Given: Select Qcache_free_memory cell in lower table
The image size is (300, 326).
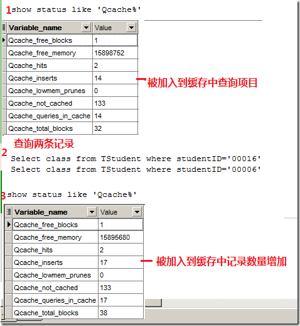Looking at the screenshot, I should coord(55,237).
